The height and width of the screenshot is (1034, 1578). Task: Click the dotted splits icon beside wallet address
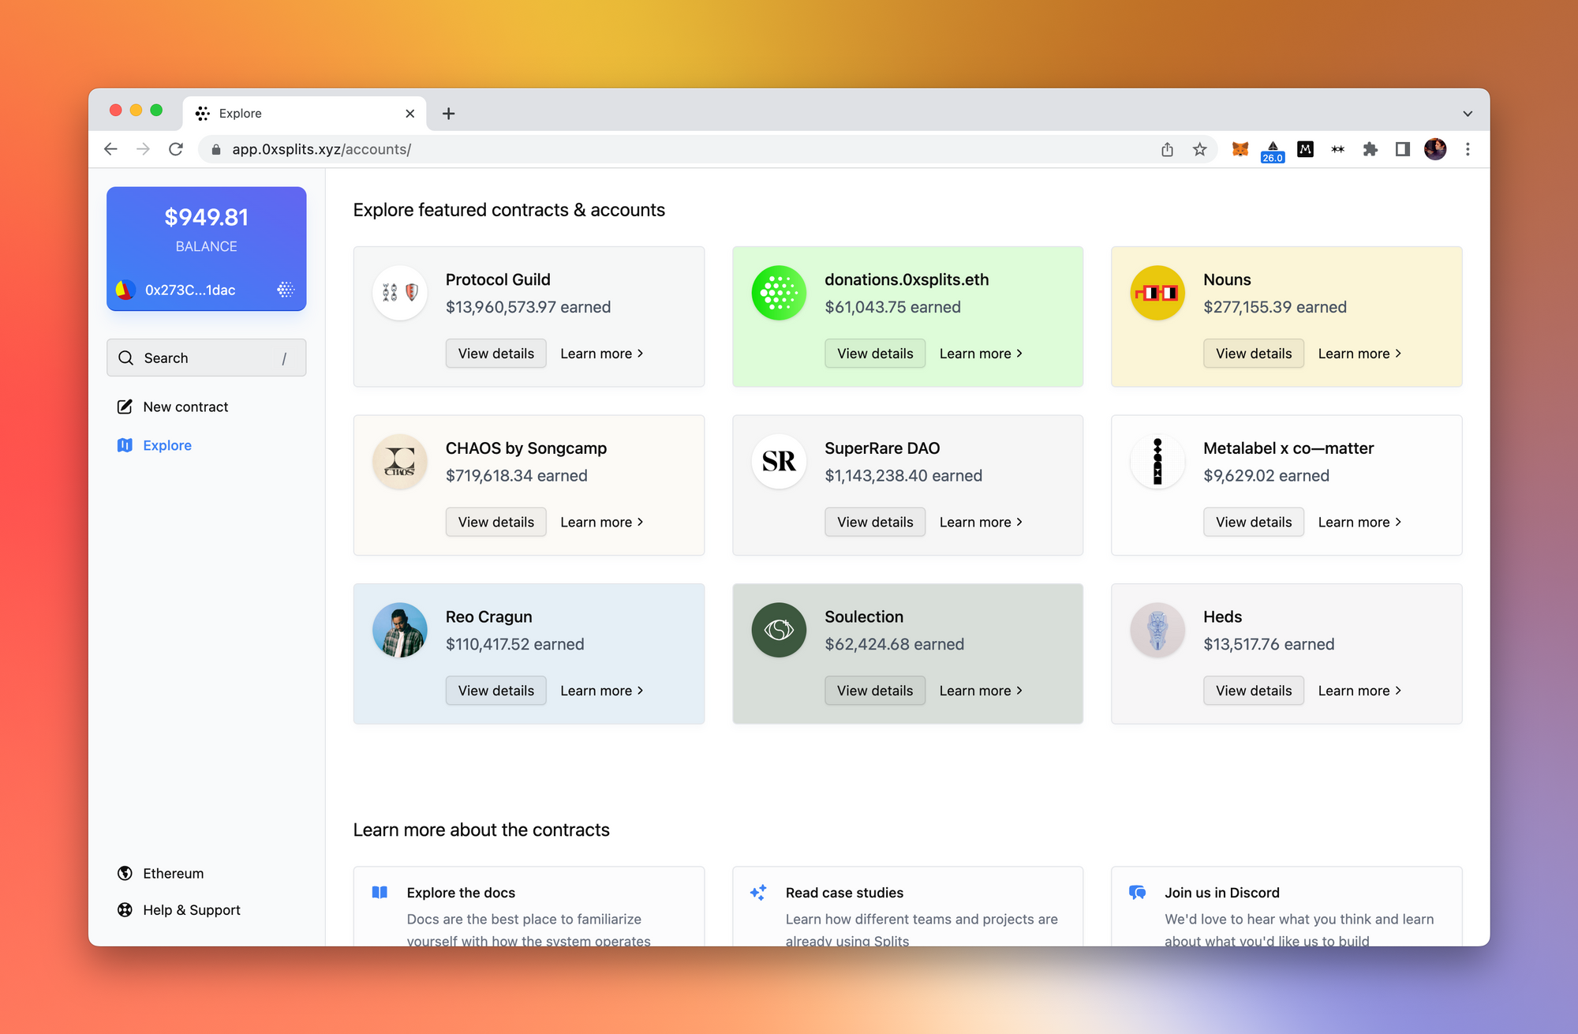tap(286, 290)
